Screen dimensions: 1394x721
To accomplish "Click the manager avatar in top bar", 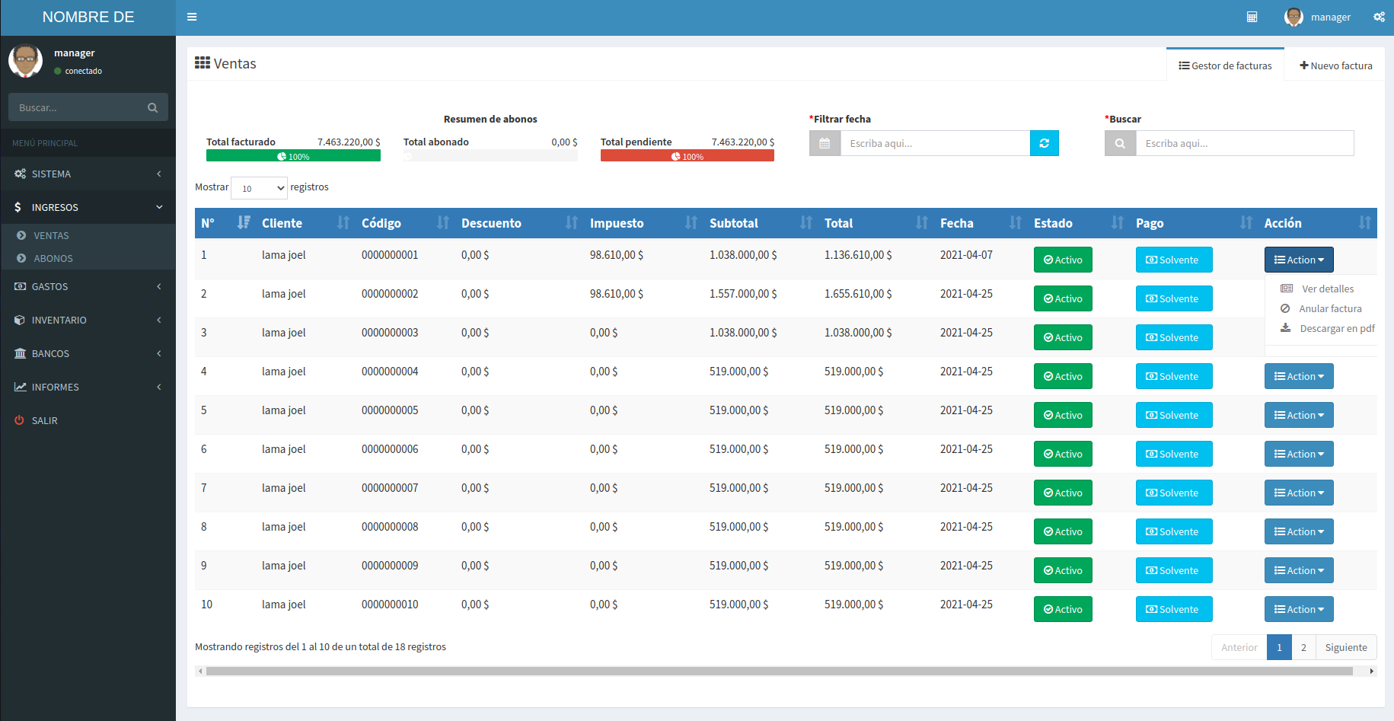I will 1294,17.
